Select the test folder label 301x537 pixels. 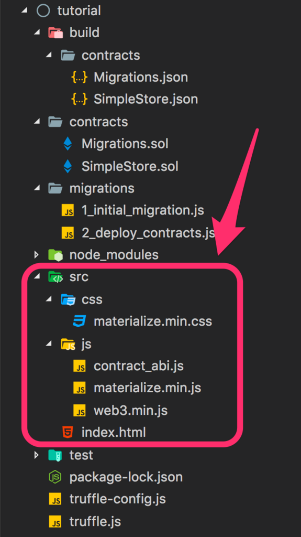tap(81, 455)
